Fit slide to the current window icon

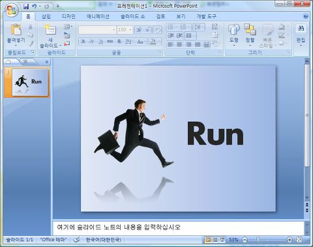point(299,240)
